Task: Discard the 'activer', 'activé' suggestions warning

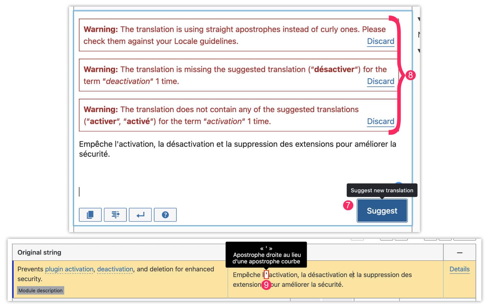Action: [380, 122]
